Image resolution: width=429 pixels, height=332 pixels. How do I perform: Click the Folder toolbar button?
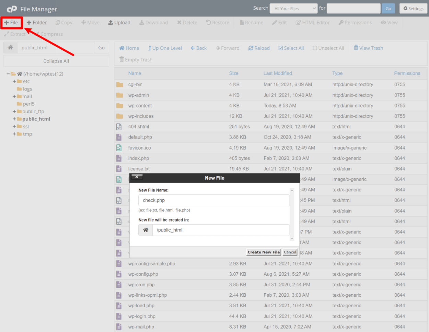tap(37, 23)
